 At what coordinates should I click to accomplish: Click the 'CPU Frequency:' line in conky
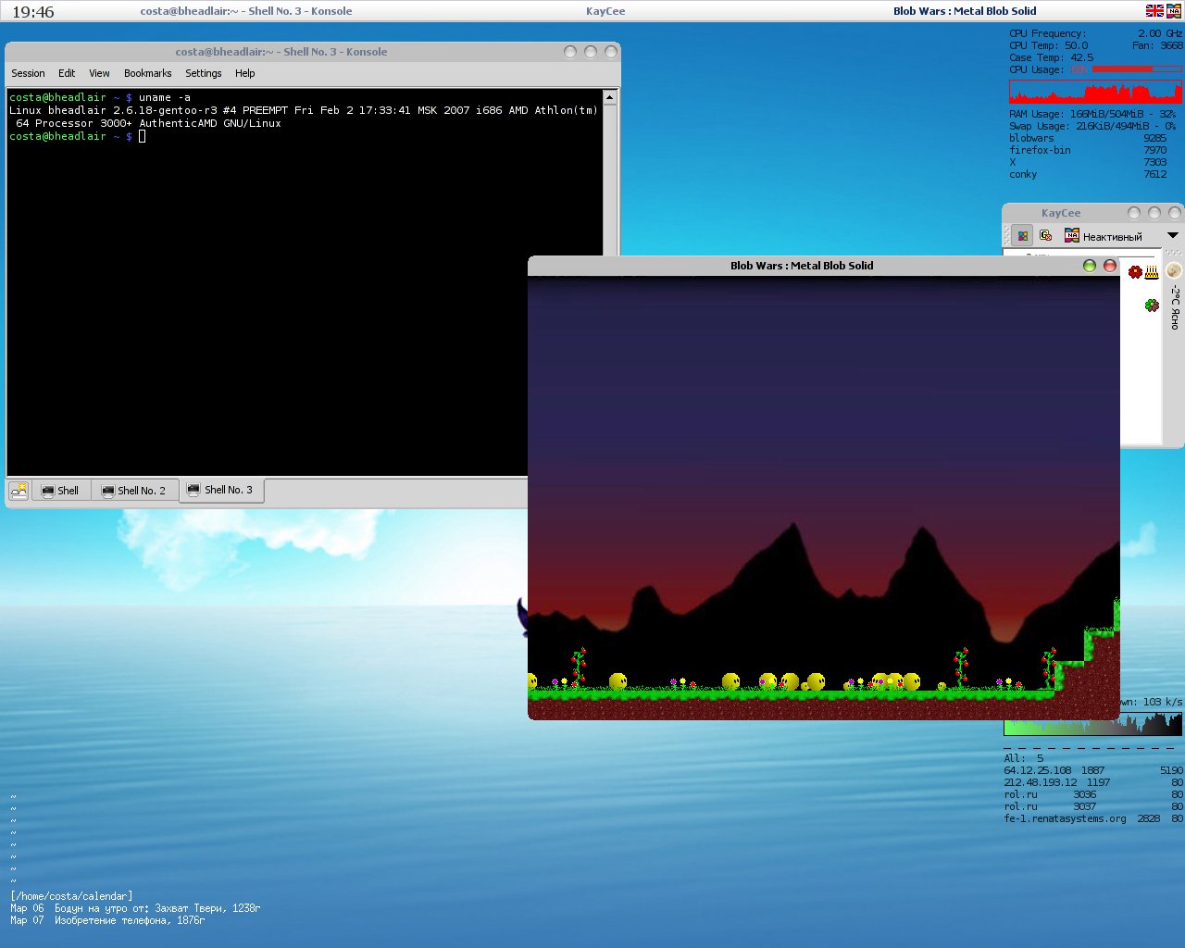point(1095,33)
